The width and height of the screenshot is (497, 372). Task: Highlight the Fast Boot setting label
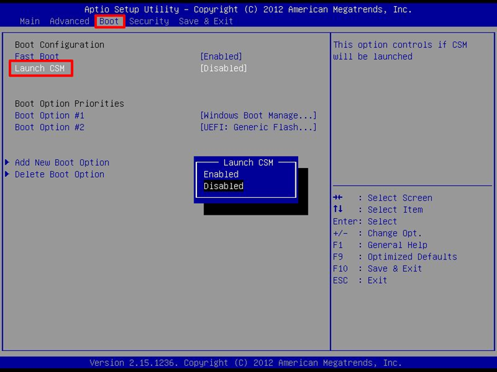click(x=37, y=57)
